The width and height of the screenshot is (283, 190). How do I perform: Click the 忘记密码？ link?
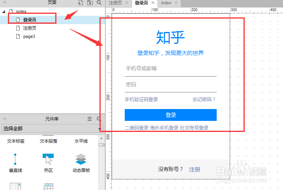tap(204, 99)
